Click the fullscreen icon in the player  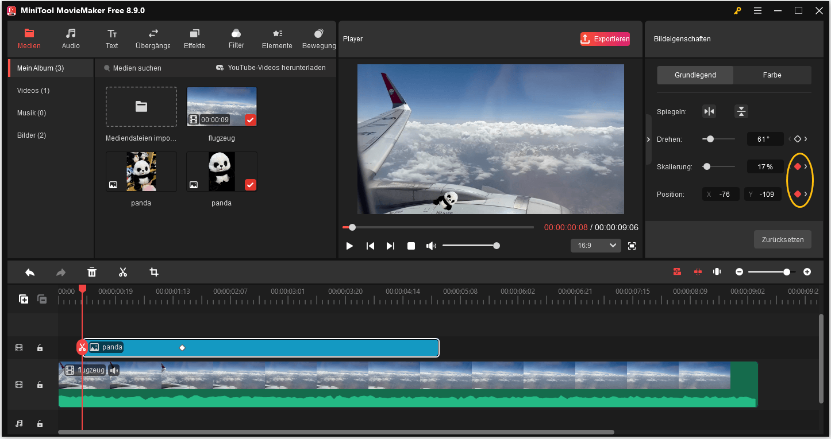pos(632,246)
